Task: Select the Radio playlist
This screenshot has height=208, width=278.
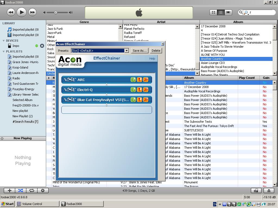Action: [16, 78]
